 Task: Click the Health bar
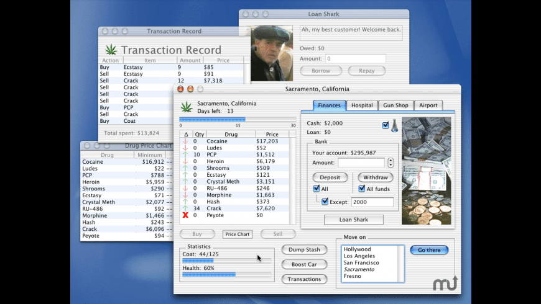(x=227, y=274)
